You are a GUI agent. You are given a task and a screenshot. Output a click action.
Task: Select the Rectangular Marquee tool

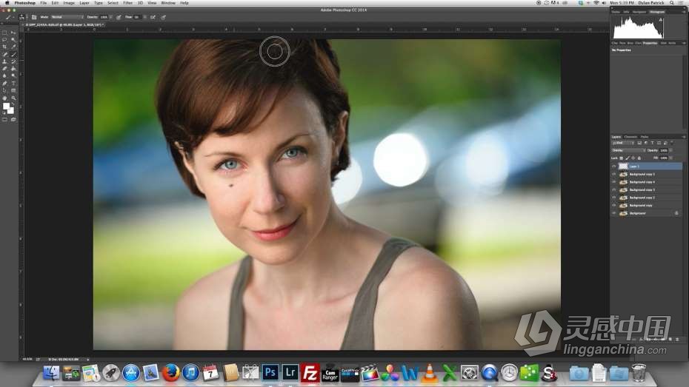coord(4,33)
